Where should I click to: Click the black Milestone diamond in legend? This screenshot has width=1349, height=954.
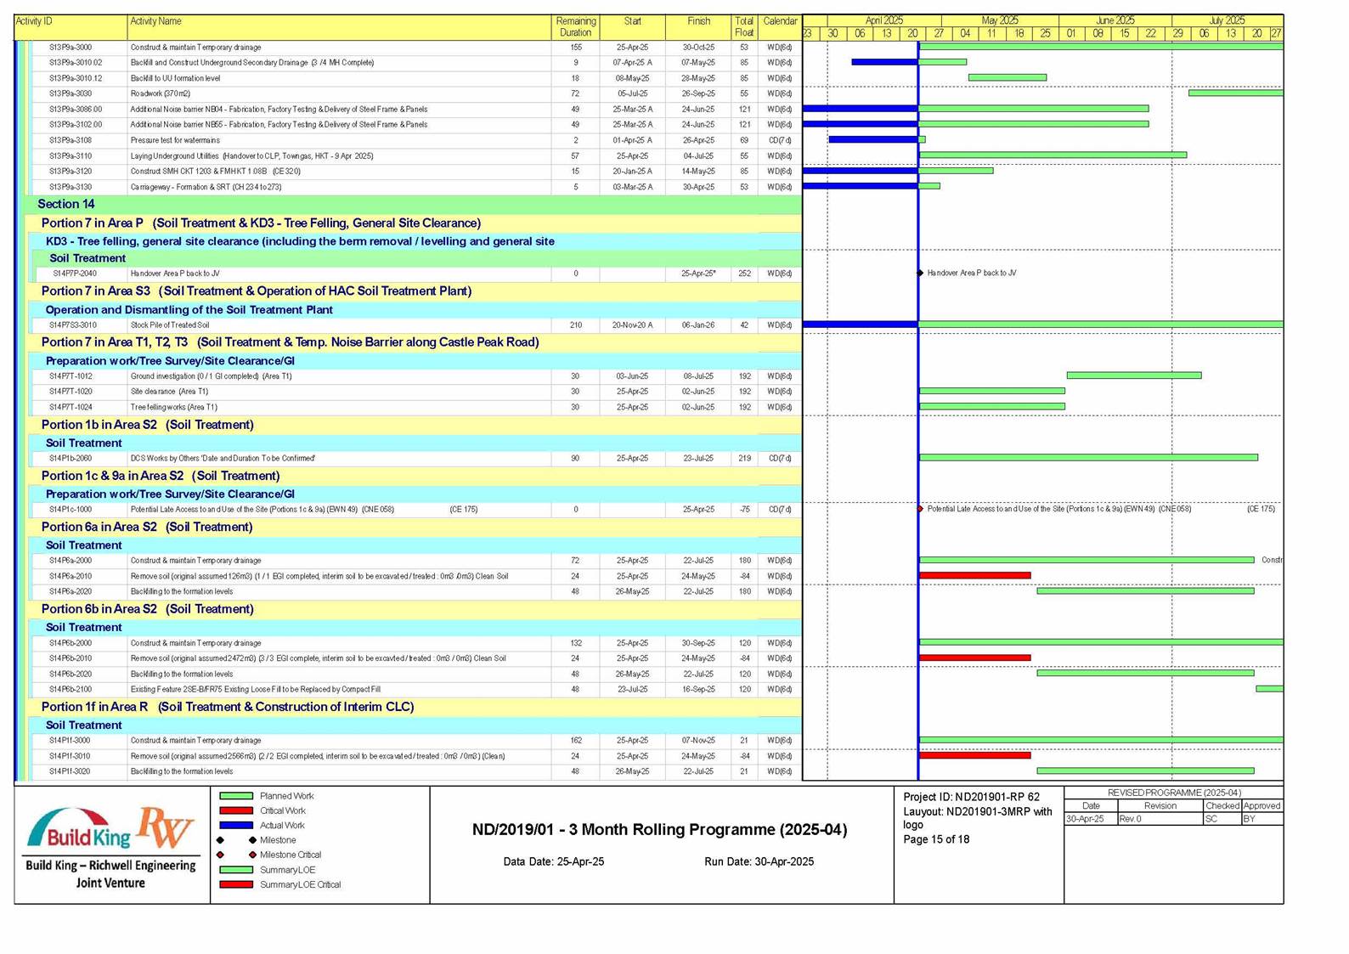220,840
